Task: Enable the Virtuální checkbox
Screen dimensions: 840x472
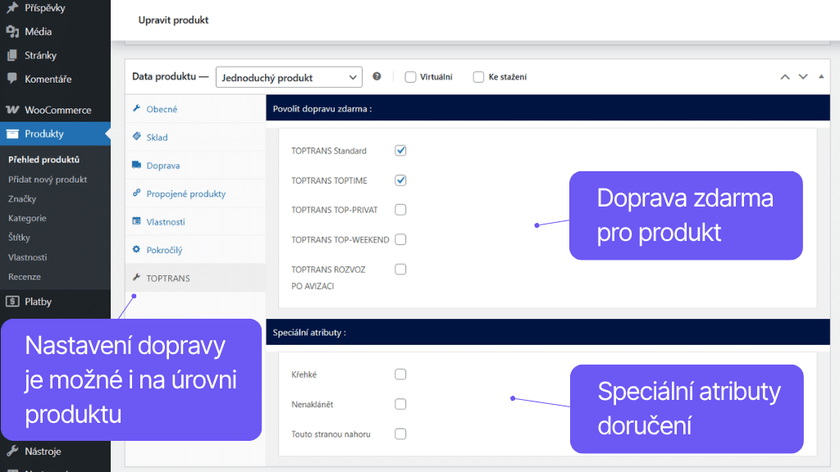Action: pyautogui.click(x=410, y=76)
